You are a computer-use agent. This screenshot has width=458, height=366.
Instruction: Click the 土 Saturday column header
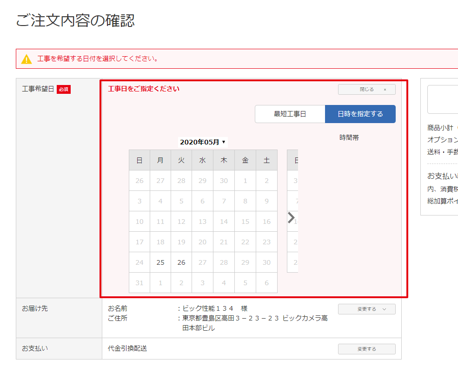(266, 159)
